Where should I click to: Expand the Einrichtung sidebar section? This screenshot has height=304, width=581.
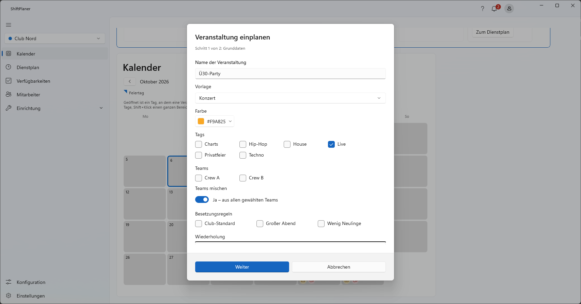coord(101,108)
